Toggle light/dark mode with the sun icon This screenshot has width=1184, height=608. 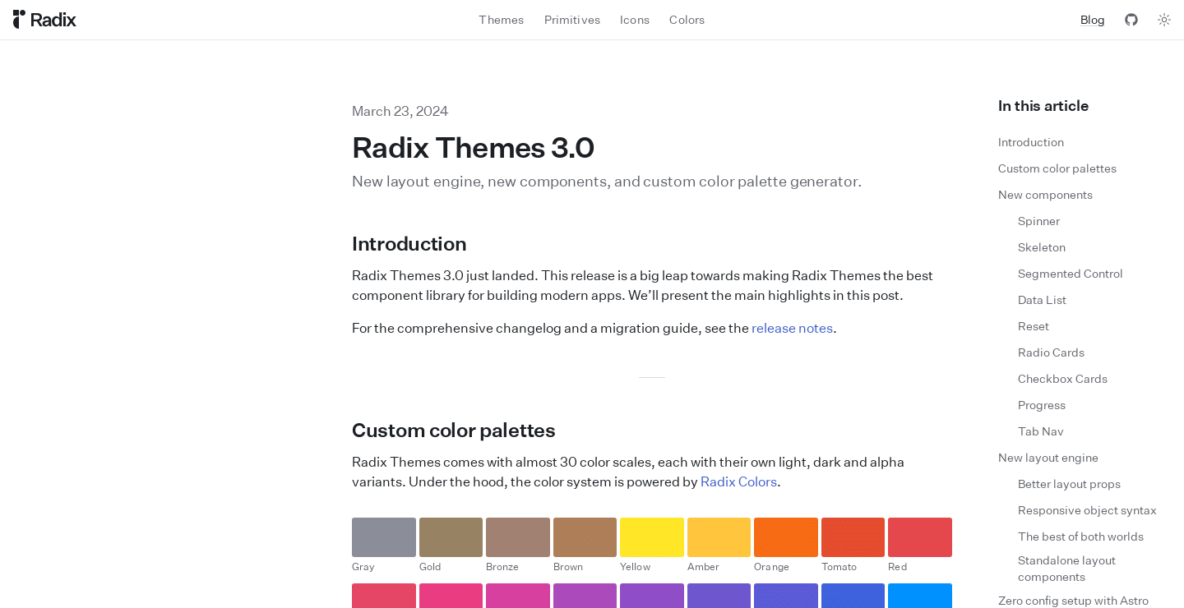point(1164,20)
